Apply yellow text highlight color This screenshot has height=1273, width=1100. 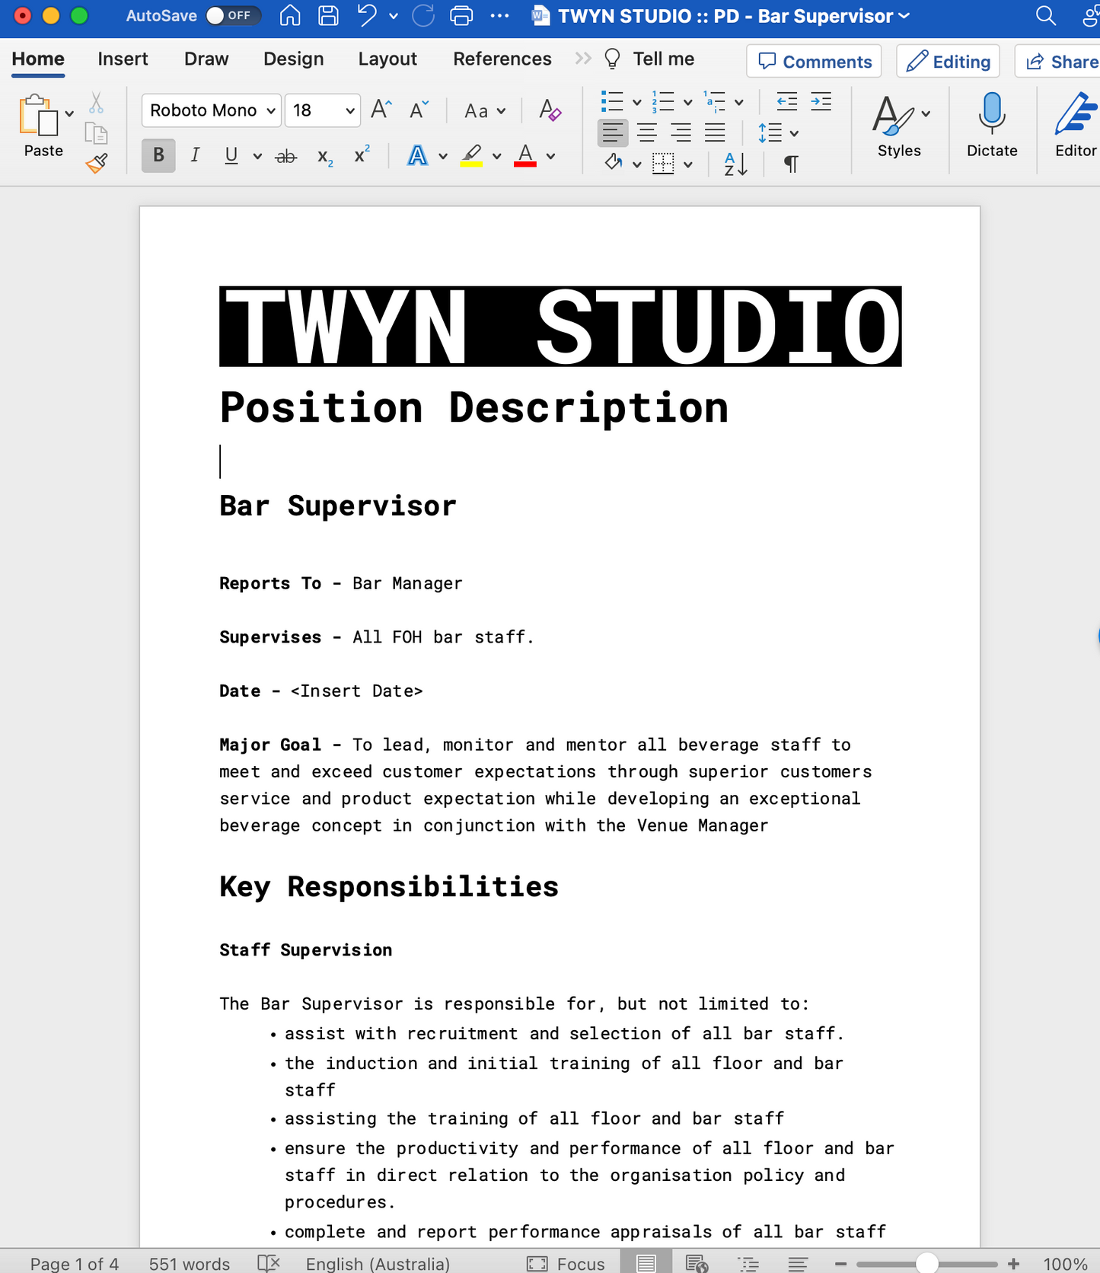(x=471, y=155)
